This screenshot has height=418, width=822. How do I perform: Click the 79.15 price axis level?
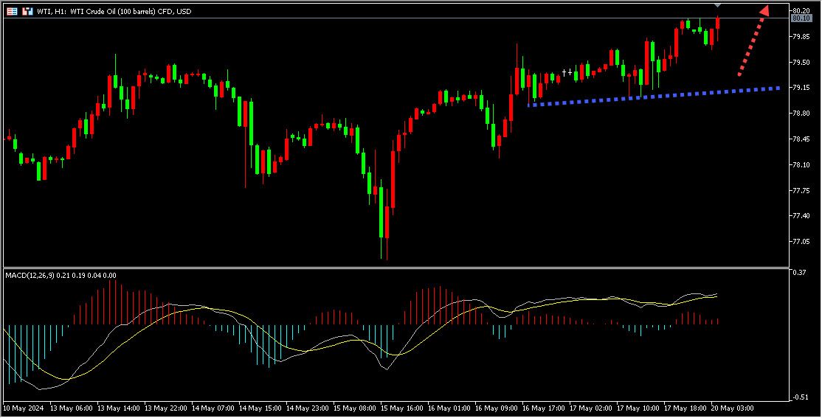801,88
